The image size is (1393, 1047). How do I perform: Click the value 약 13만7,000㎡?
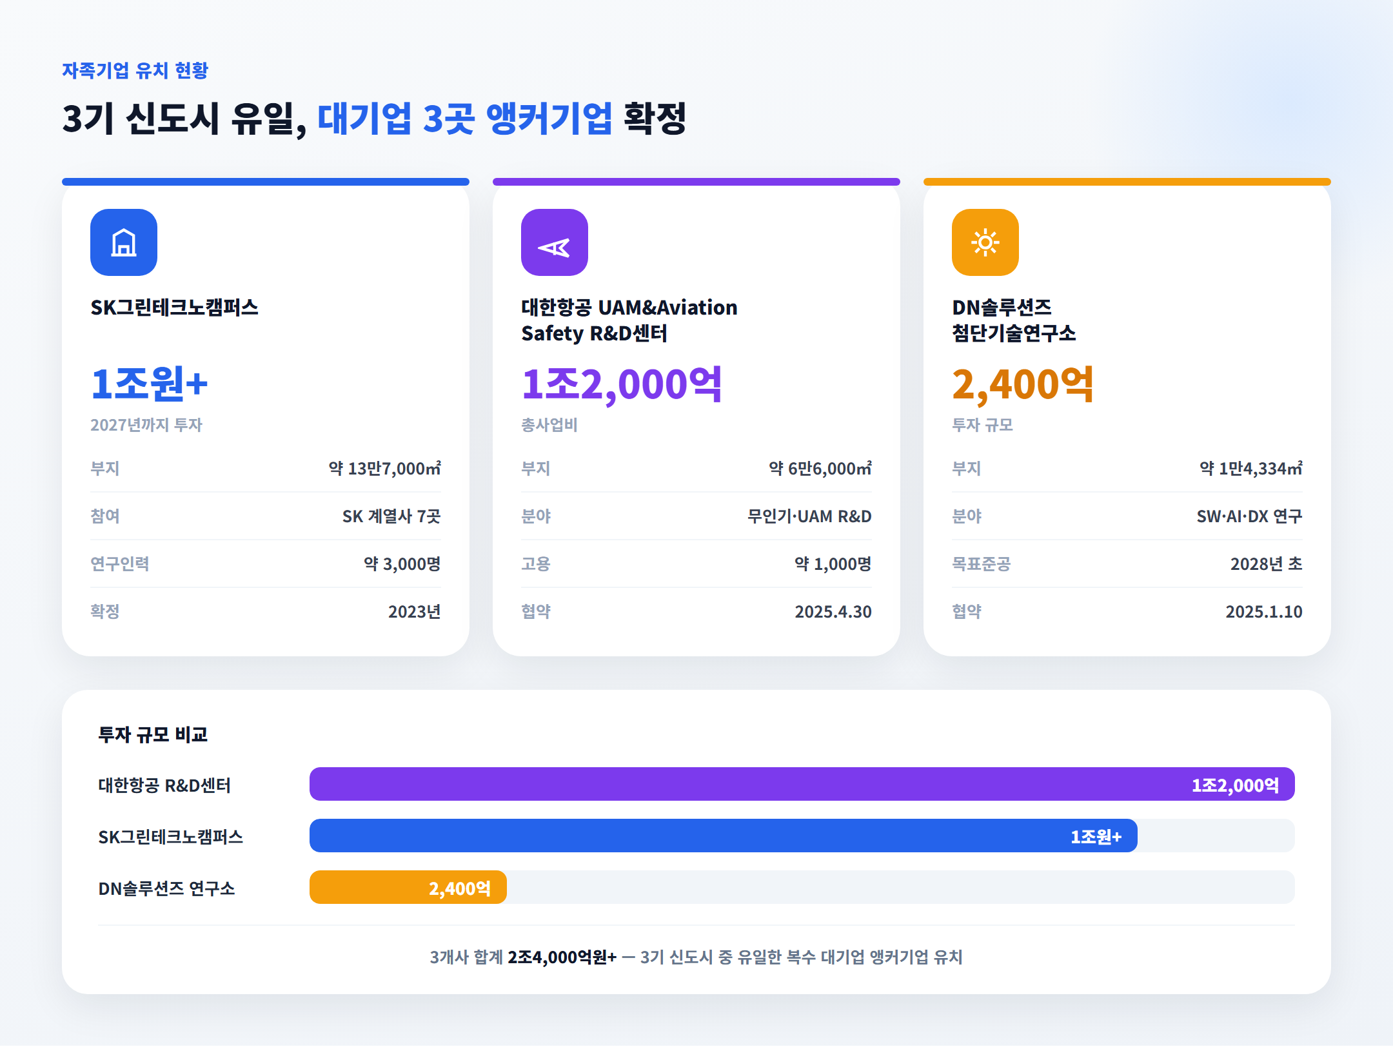click(385, 468)
